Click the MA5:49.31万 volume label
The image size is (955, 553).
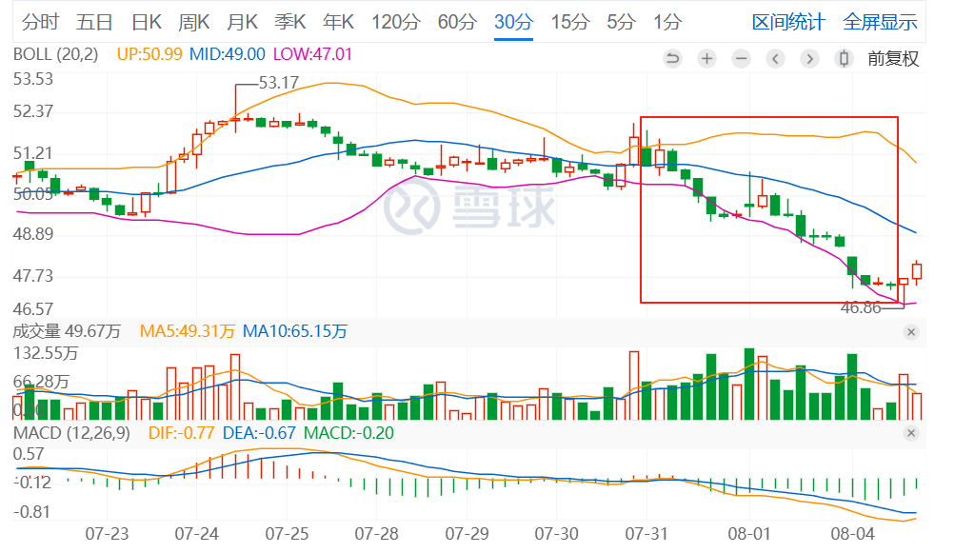187,331
